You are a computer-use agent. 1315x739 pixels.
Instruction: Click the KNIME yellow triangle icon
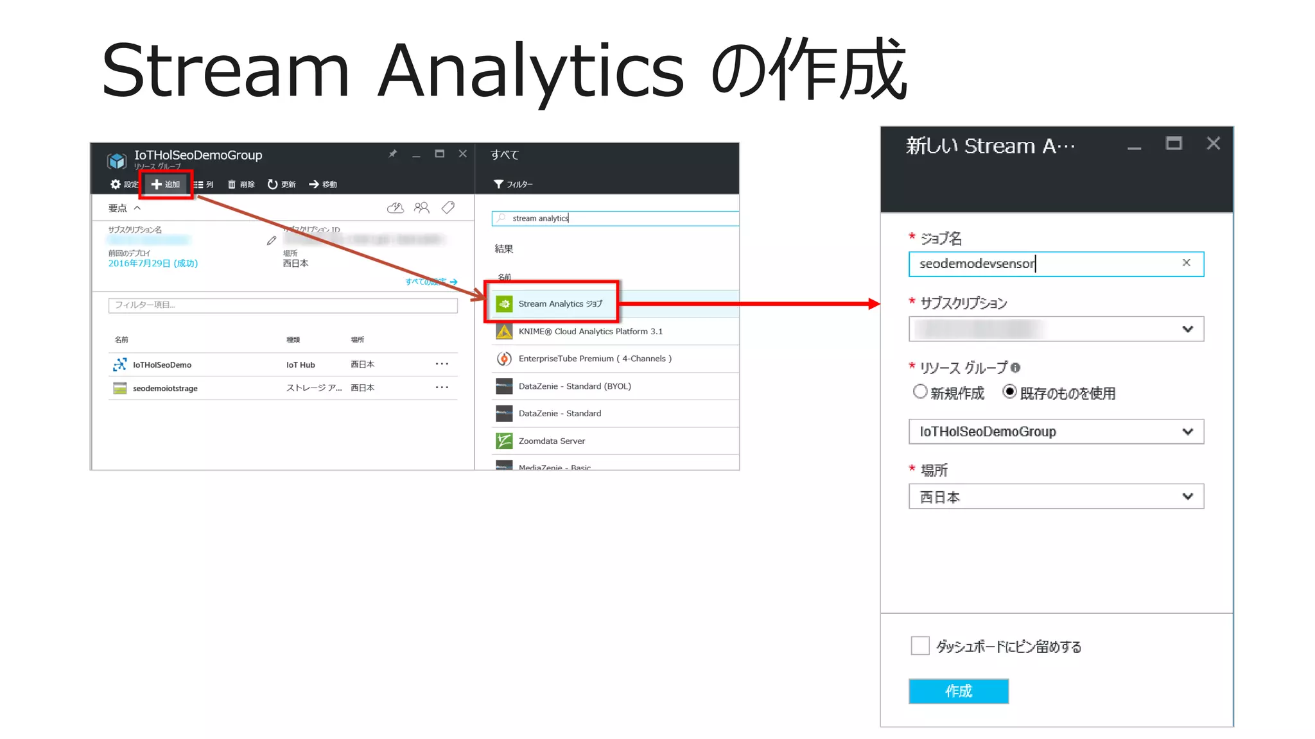pyautogui.click(x=504, y=331)
